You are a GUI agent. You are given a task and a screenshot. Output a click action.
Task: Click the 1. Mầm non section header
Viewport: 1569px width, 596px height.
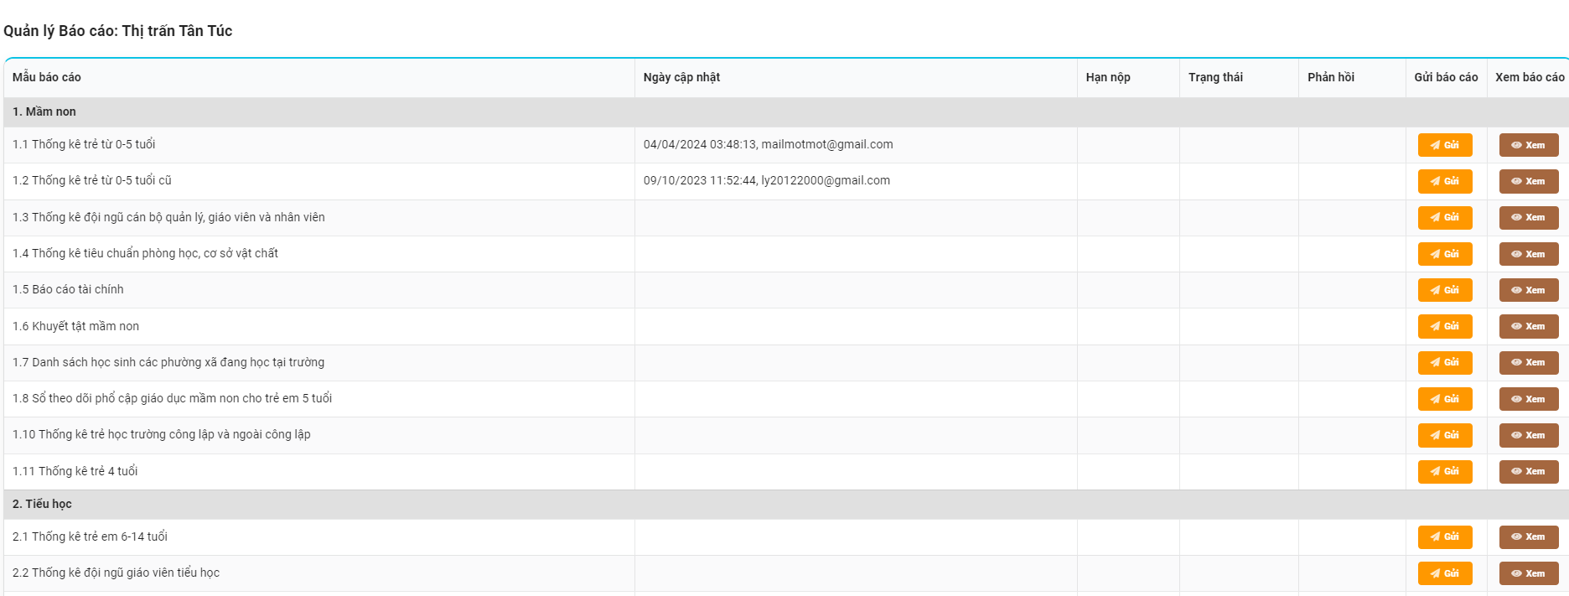pos(44,111)
